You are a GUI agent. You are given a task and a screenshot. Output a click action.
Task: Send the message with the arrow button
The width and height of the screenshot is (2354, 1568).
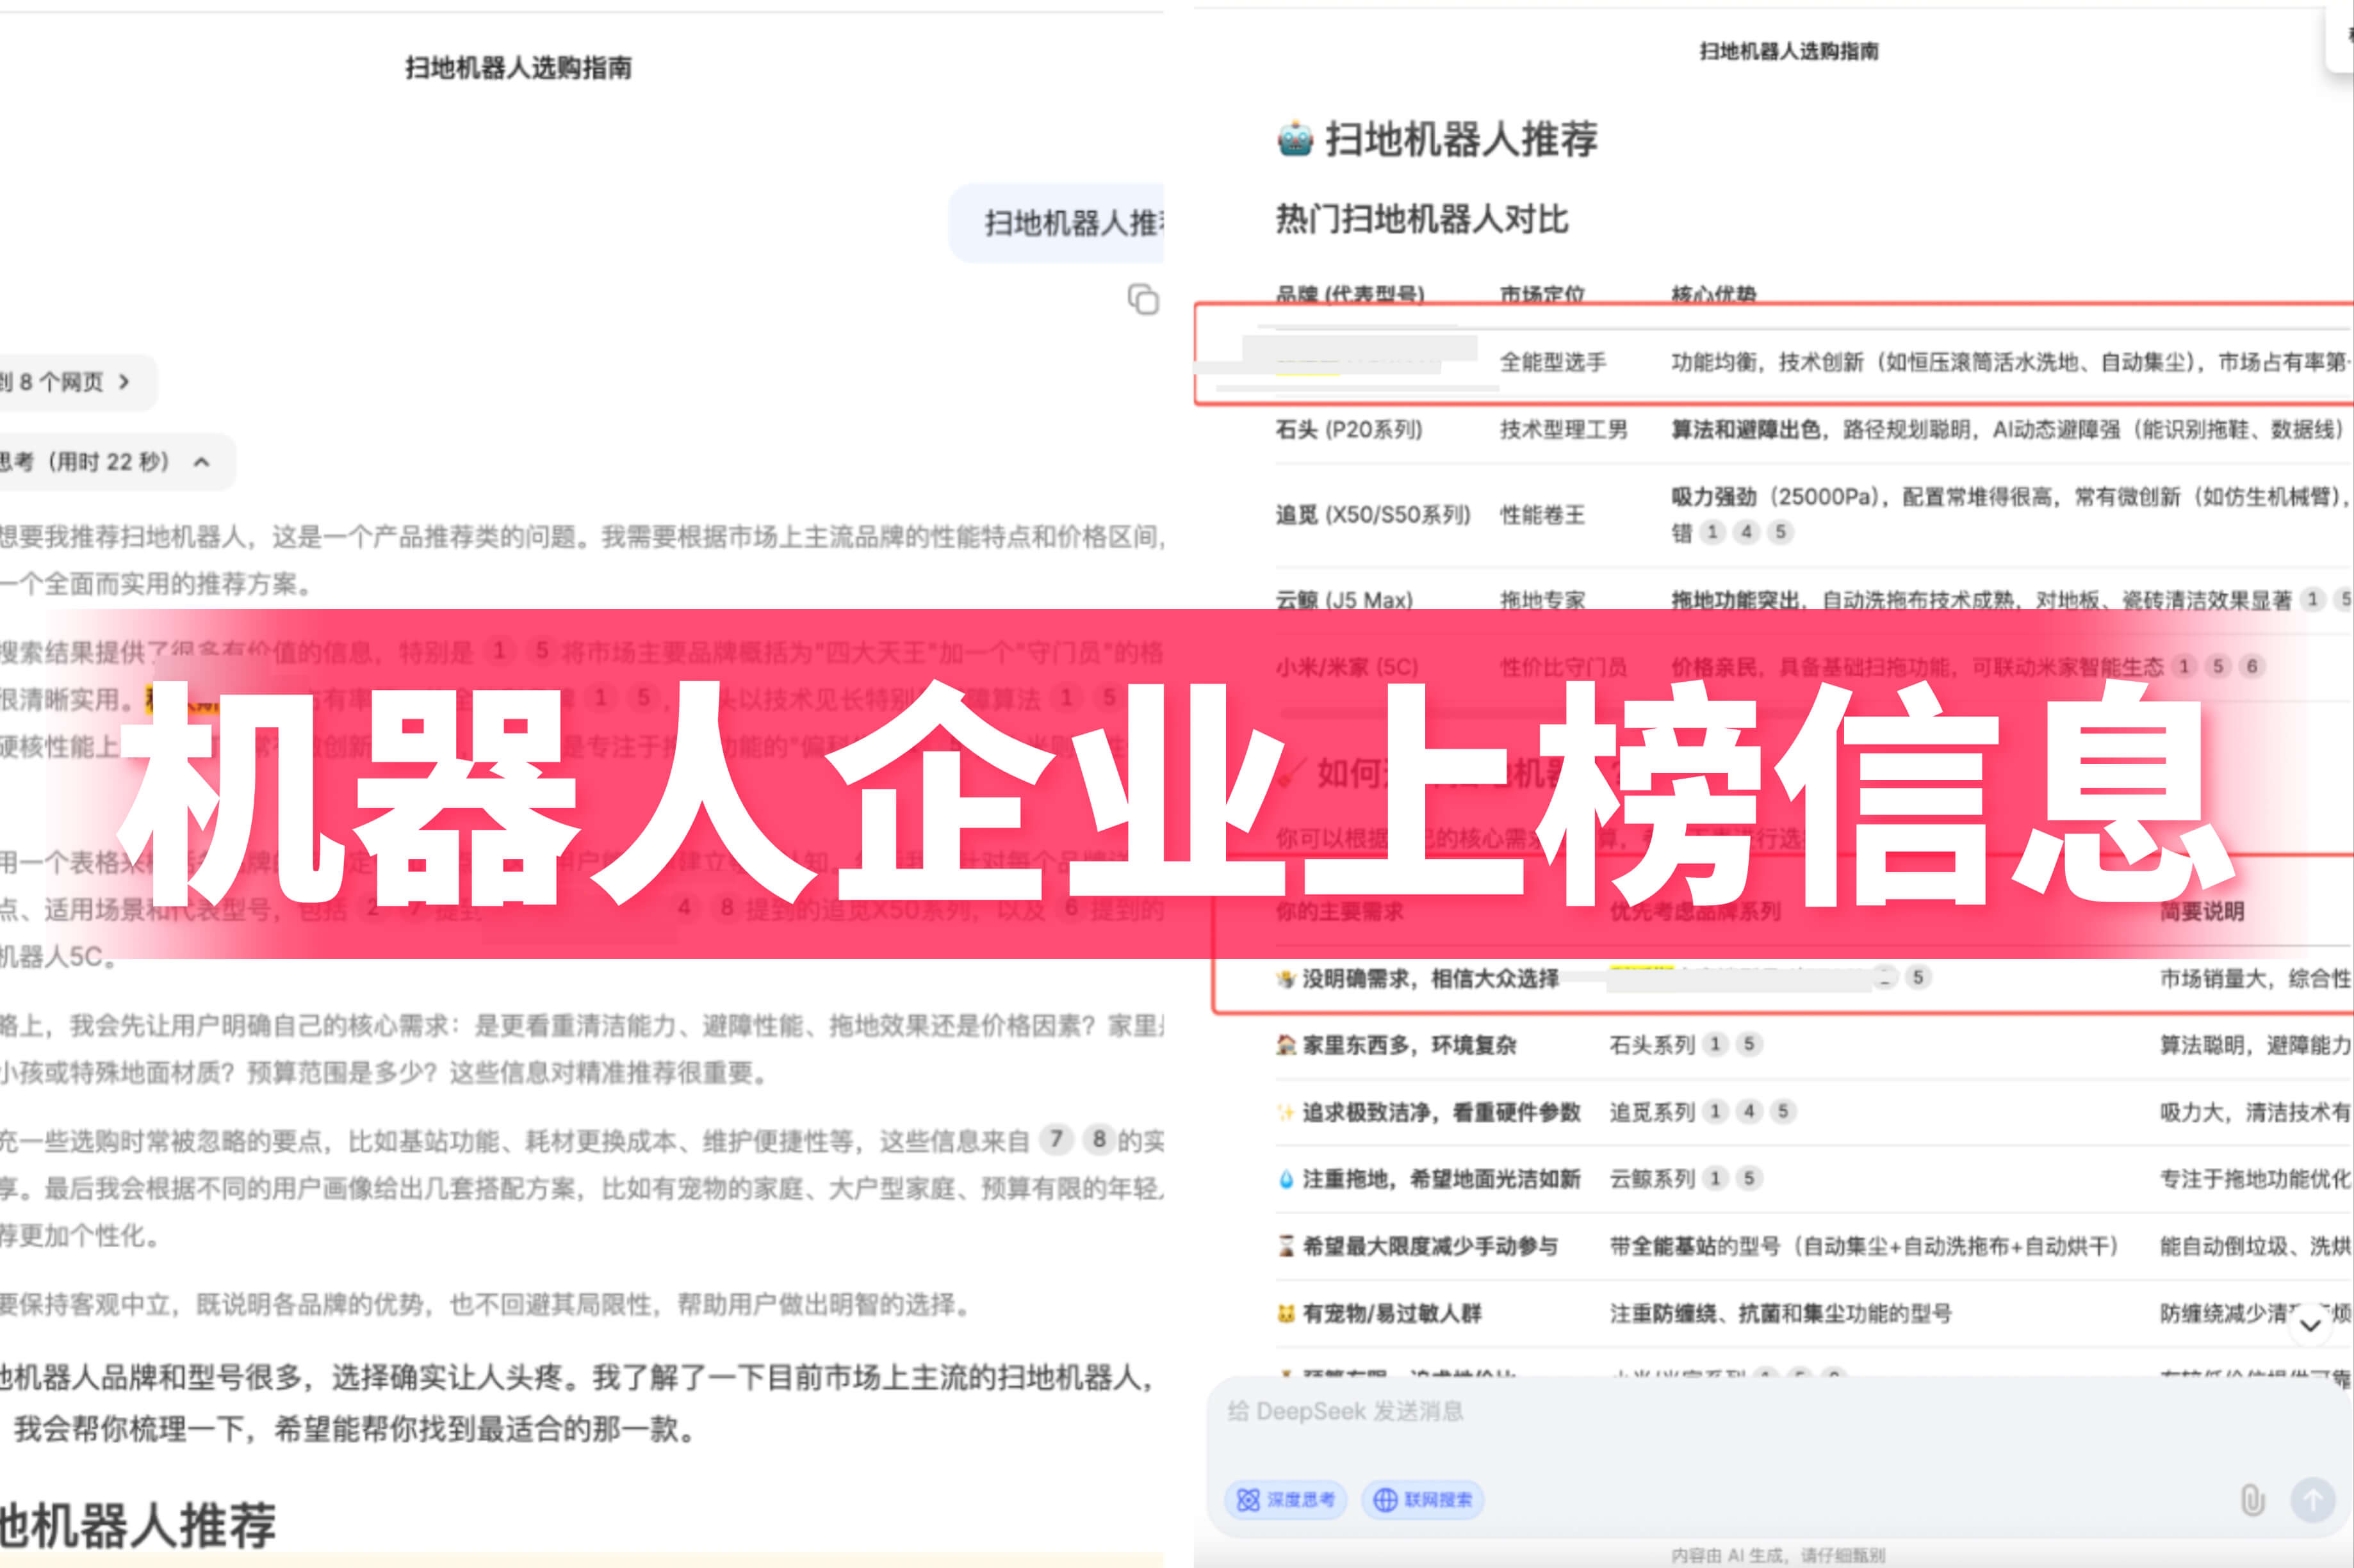tap(2313, 1500)
